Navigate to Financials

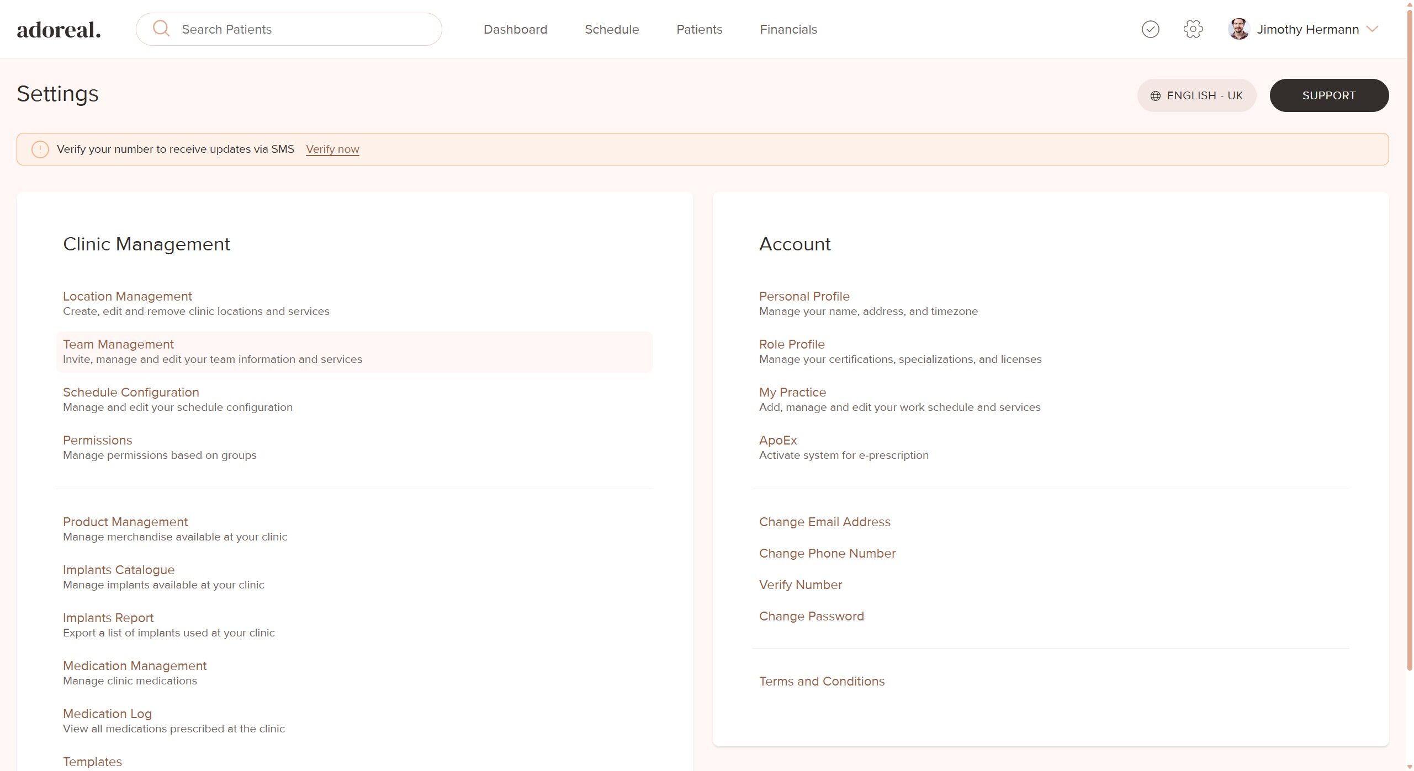(788, 29)
